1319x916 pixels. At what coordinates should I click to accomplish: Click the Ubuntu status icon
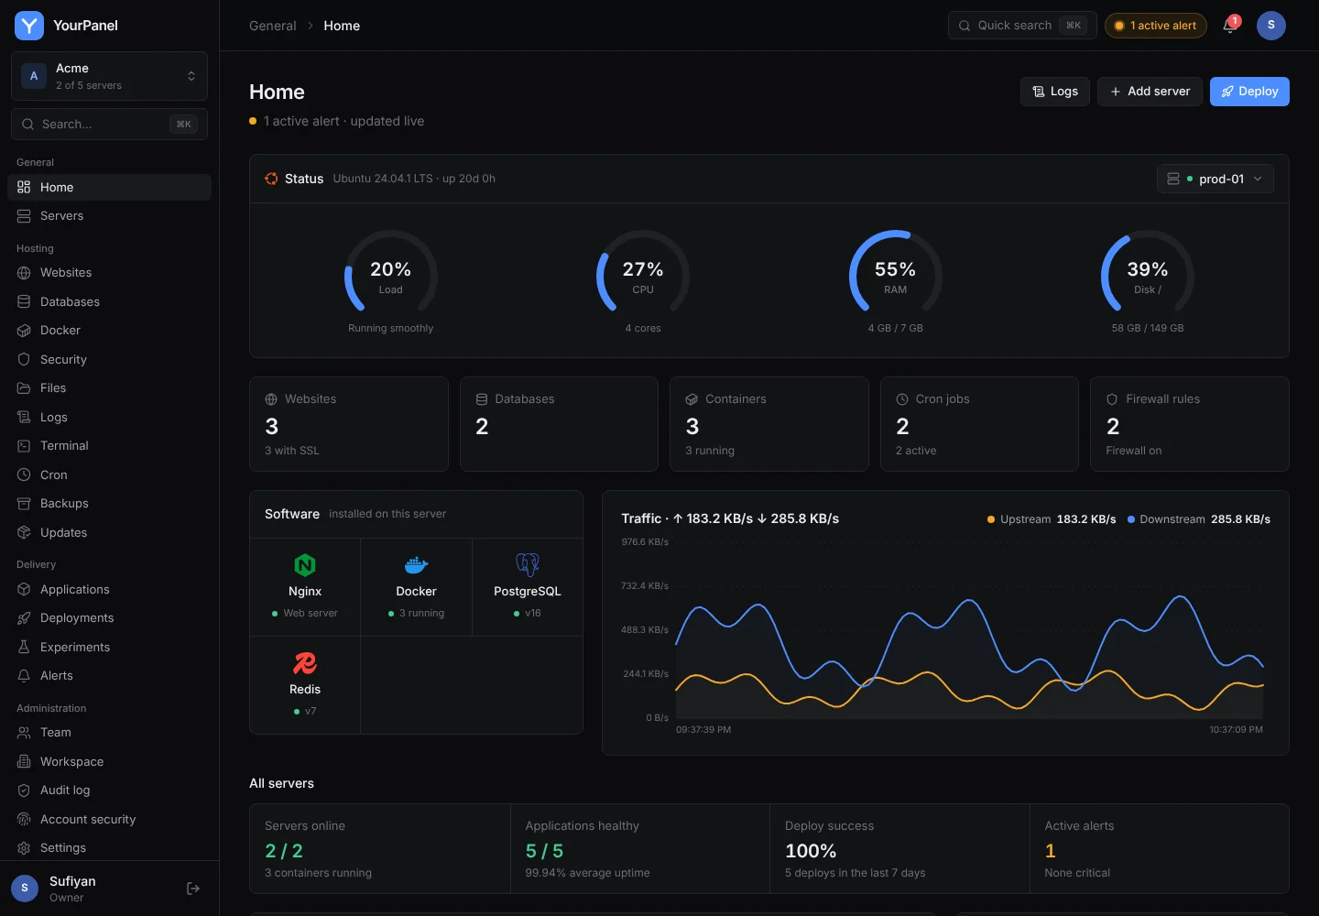point(271,179)
